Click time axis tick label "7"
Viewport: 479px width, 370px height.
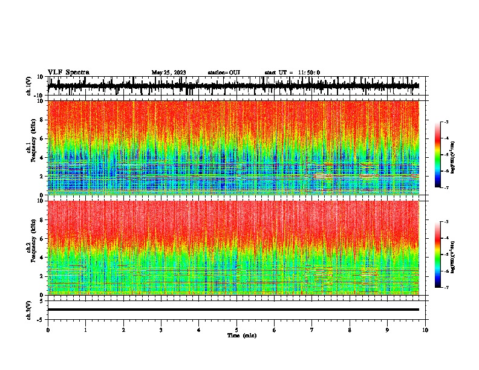[312, 330]
